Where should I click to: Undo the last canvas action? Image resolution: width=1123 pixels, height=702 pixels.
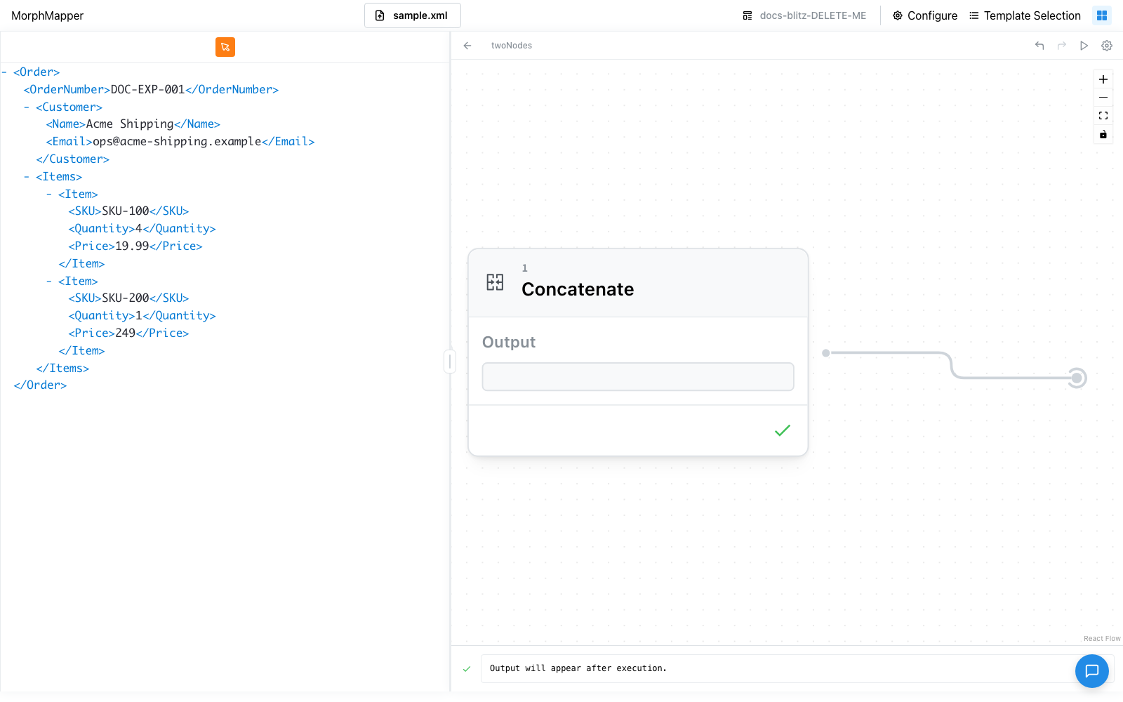point(1039,46)
